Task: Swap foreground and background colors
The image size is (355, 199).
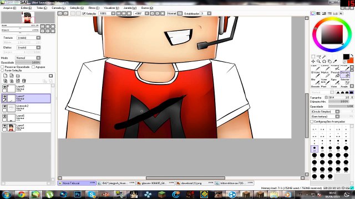Action: pos(352,55)
